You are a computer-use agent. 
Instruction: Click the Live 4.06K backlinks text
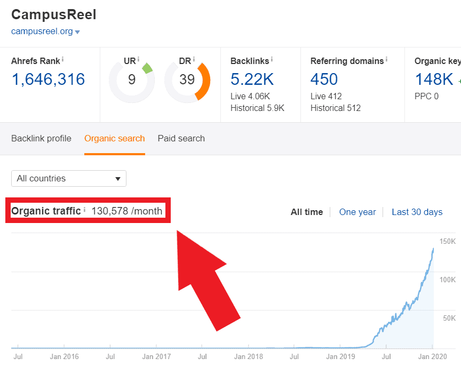[250, 96]
